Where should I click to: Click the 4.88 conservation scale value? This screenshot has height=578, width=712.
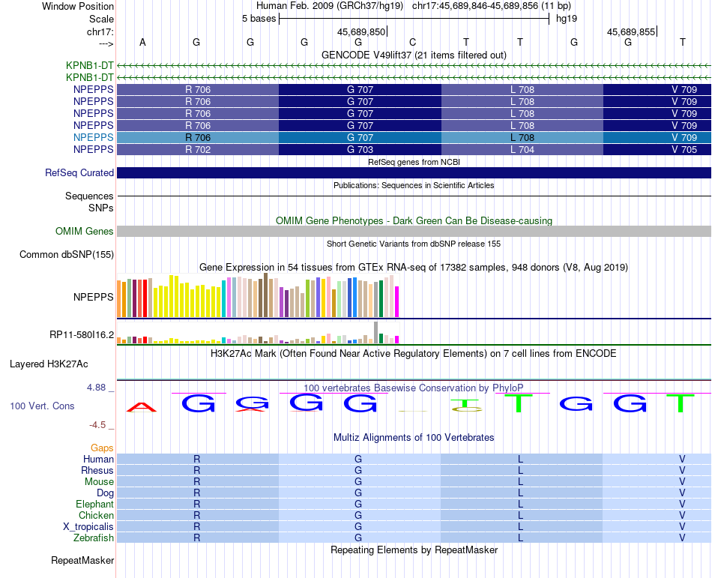(96, 388)
